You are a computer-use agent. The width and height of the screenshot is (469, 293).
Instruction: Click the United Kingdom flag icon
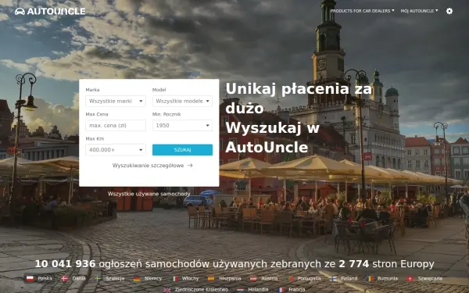(x=167, y=290)
